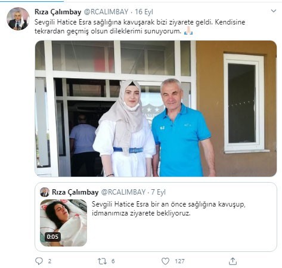Play the 0:05 video thumbnail
282x268 pixels.
[63, 223]
